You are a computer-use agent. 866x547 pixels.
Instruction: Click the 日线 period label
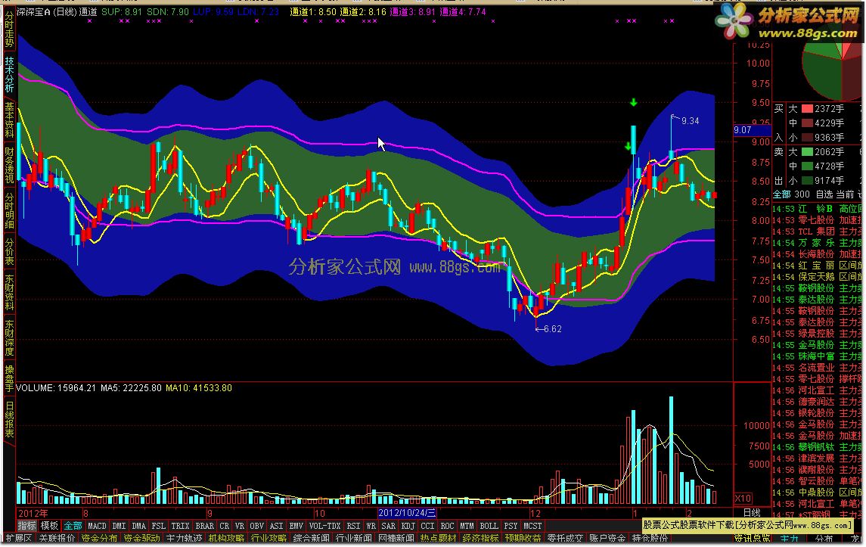coord(753,513)
